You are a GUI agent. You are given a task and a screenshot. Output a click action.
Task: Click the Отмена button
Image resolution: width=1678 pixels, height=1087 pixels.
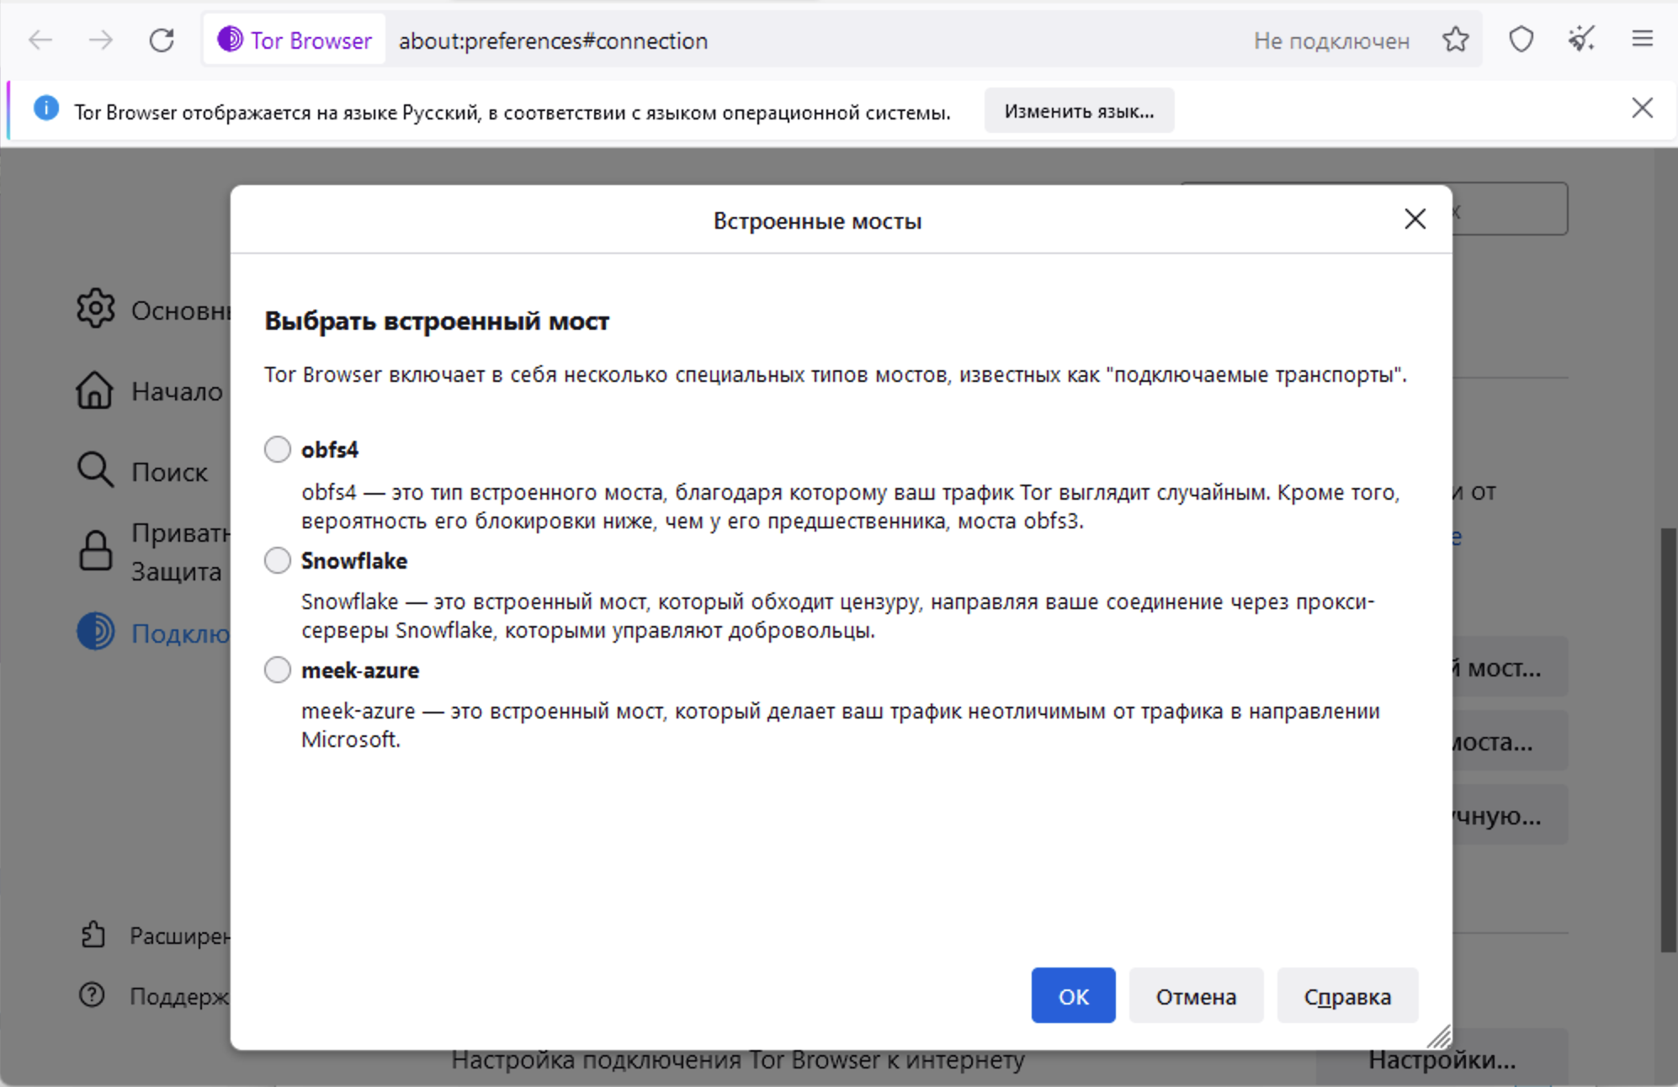pyautogui.click(x=1195, y=996)
